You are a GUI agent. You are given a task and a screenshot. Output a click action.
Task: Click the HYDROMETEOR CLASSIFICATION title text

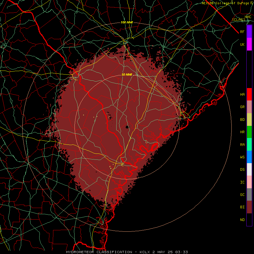tap(99, 252)
